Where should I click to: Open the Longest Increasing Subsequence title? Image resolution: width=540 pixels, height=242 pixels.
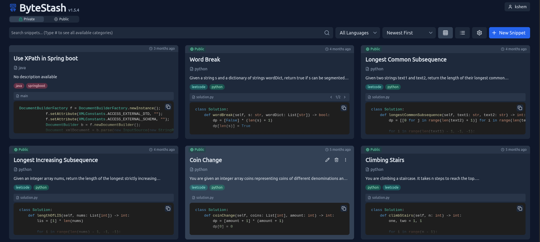[56, 160]
